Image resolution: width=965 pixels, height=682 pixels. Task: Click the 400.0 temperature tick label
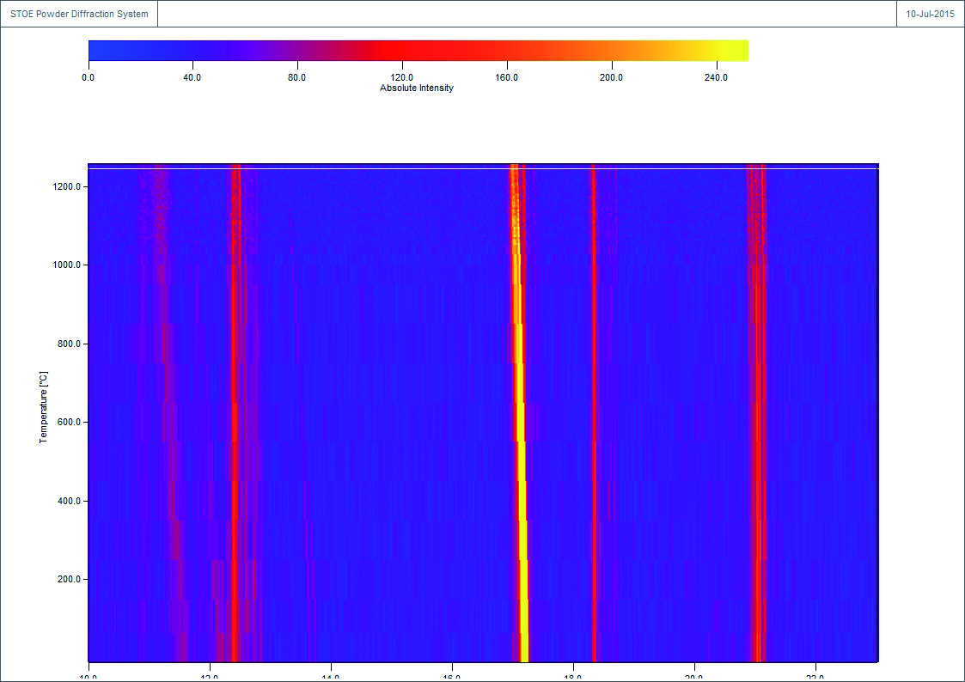click(70, 502)
